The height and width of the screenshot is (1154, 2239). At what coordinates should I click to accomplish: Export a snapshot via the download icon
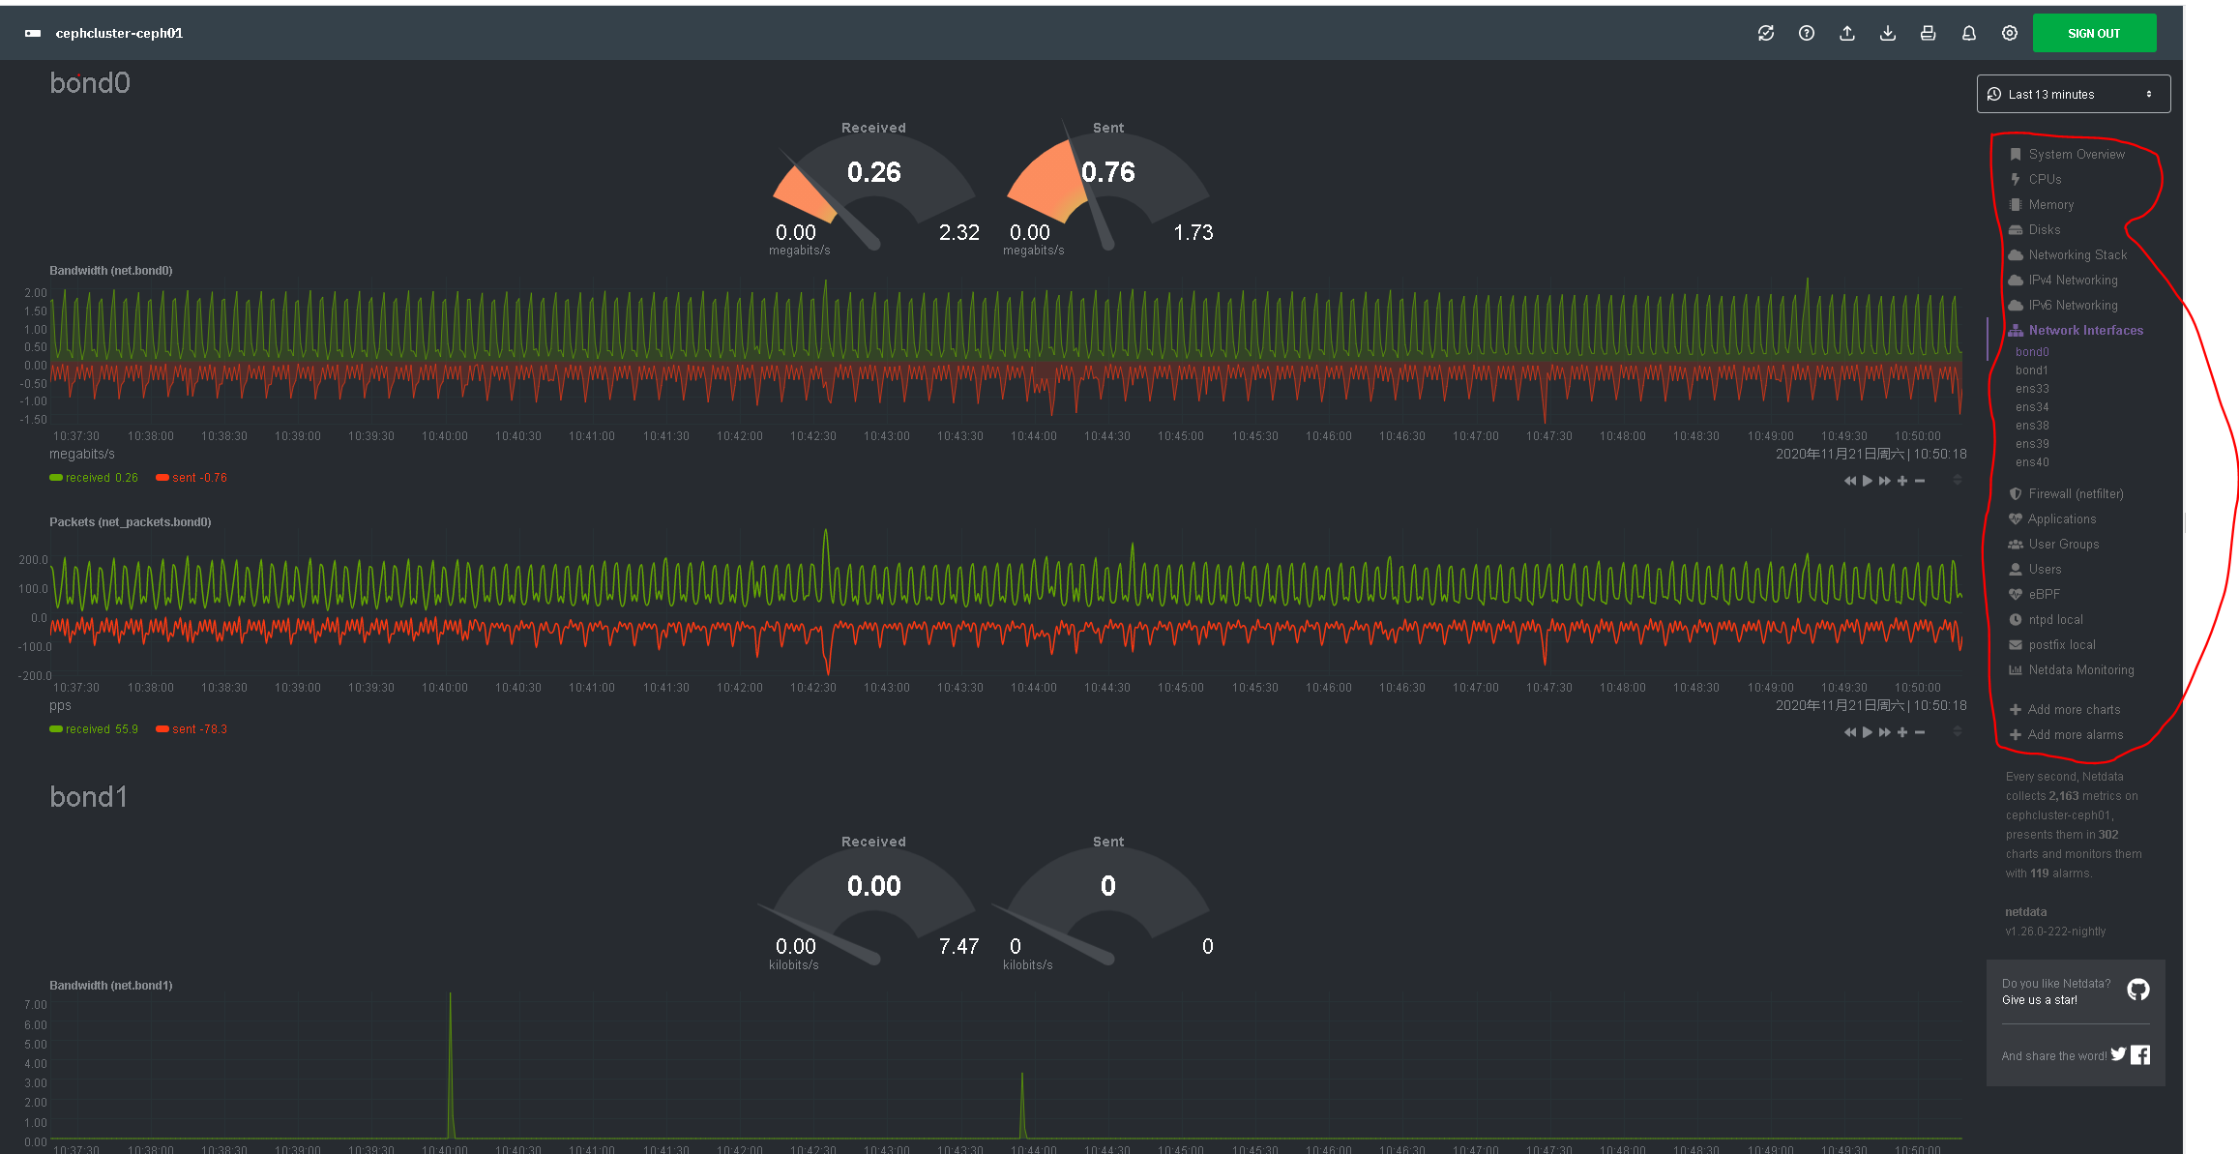click(1887, 32)
